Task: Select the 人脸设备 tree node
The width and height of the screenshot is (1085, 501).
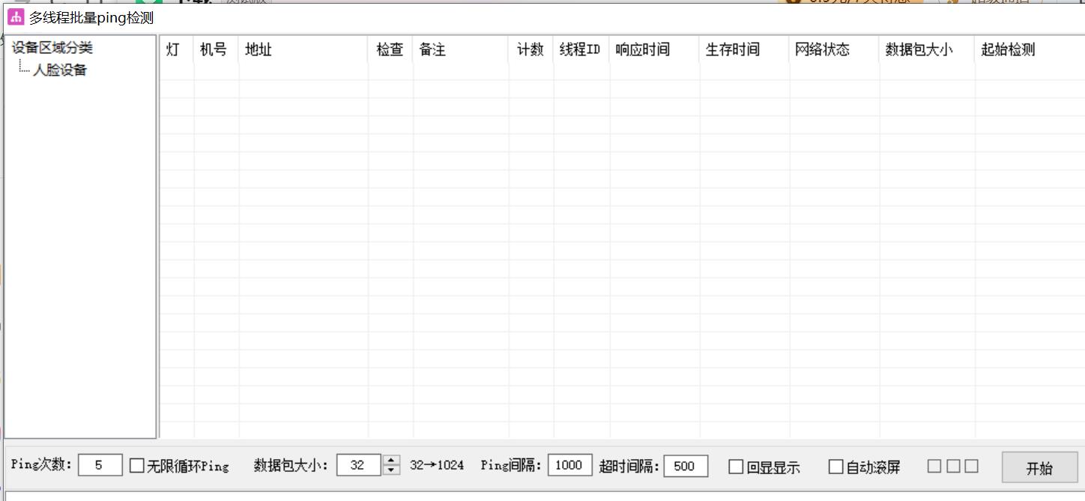Action: [x=59, y=70]
